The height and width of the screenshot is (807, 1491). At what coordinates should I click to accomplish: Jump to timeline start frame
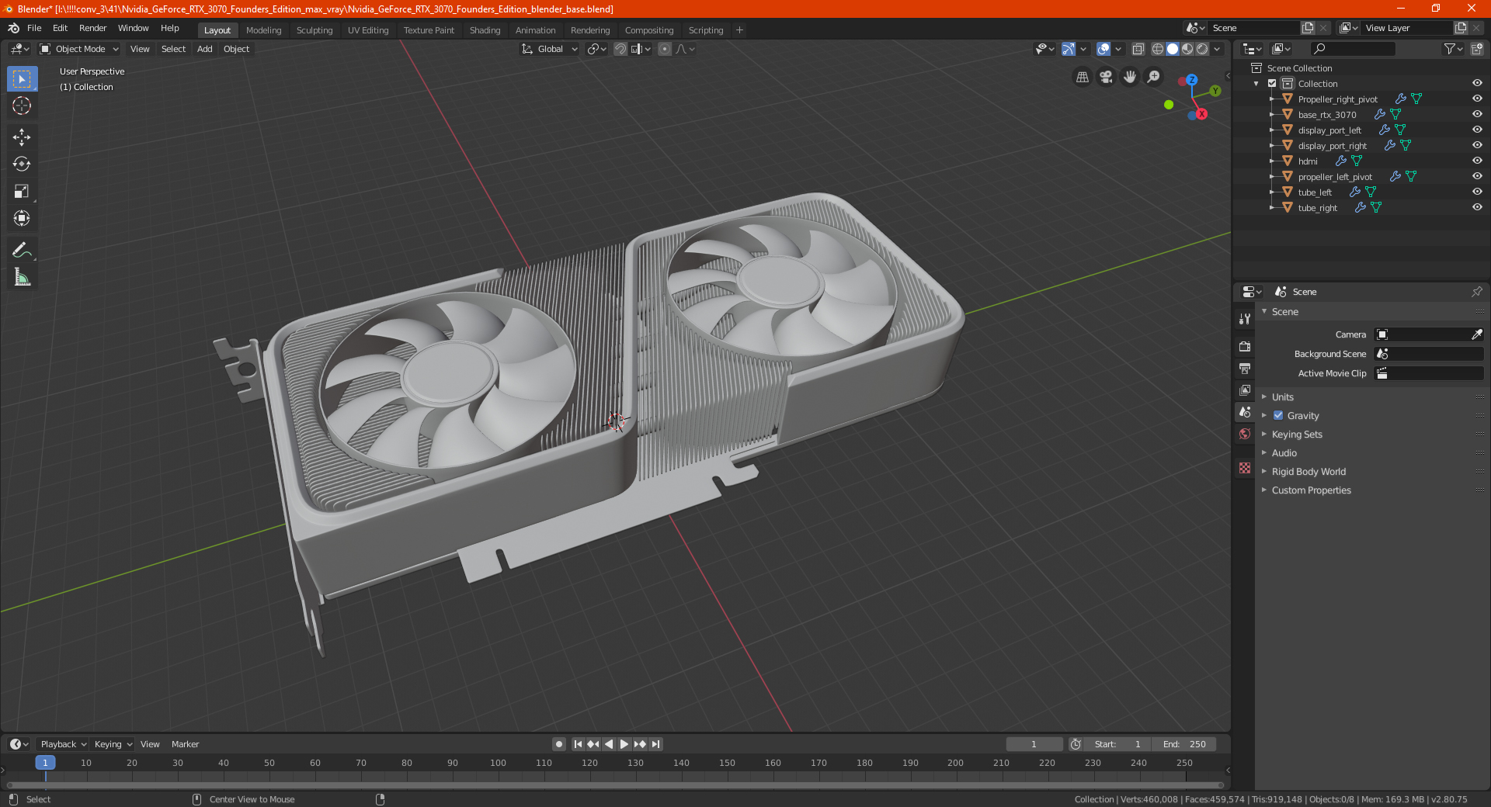578,744
